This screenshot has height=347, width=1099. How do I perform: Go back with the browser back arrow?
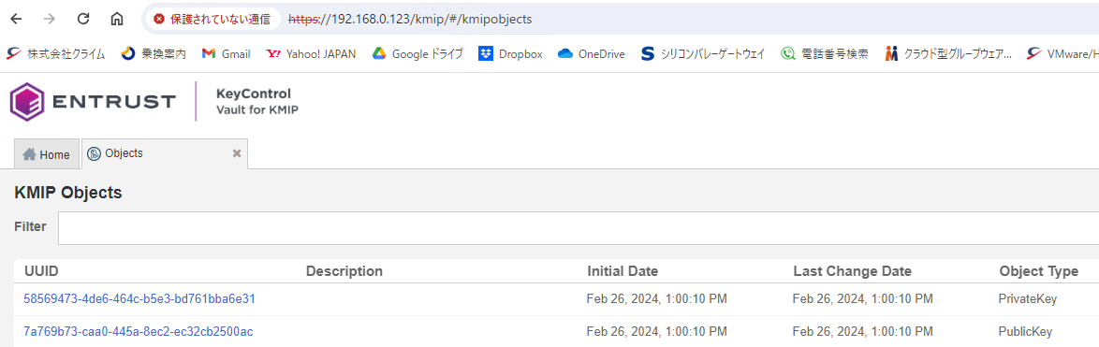coord(16,19)
